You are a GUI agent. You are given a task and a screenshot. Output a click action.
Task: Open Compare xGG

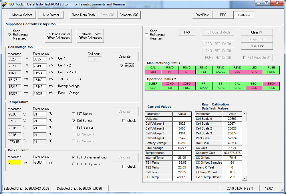pos(129,15)
